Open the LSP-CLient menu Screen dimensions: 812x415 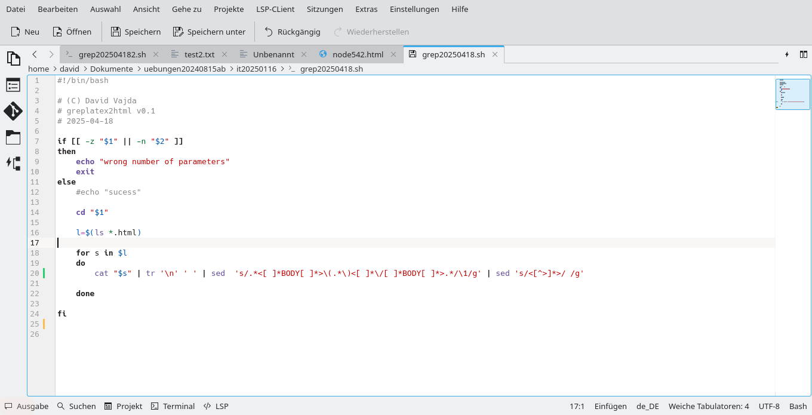click(x=275, y=9)
